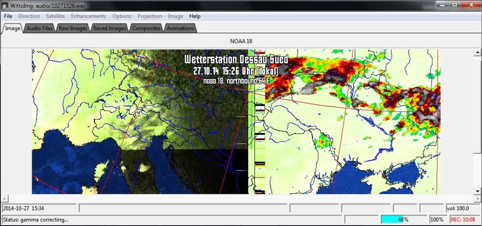Click the 2014-10-27 15:34 date field

click(x=39, y=208)
